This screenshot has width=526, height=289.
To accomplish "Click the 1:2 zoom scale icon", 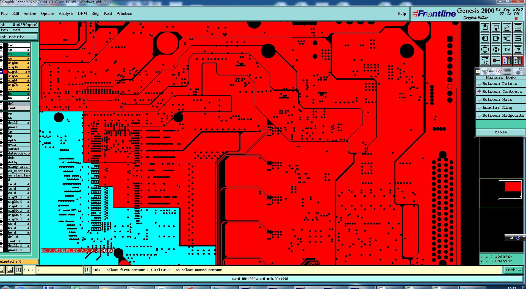I will [x=507, y=49].
